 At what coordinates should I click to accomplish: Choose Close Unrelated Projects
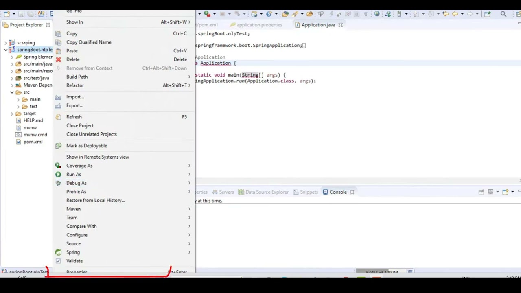tap(124, 134)
